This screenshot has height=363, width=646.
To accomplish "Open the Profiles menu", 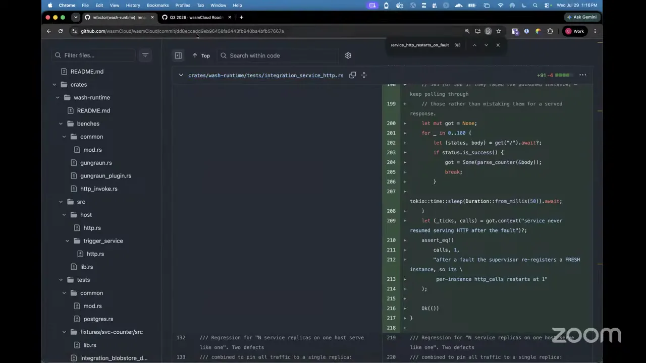I will [183, 5].
